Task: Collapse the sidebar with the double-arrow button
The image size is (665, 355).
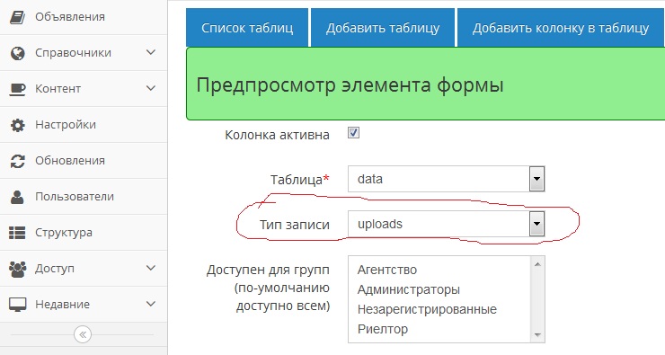Action: click(x=83, y=334)
